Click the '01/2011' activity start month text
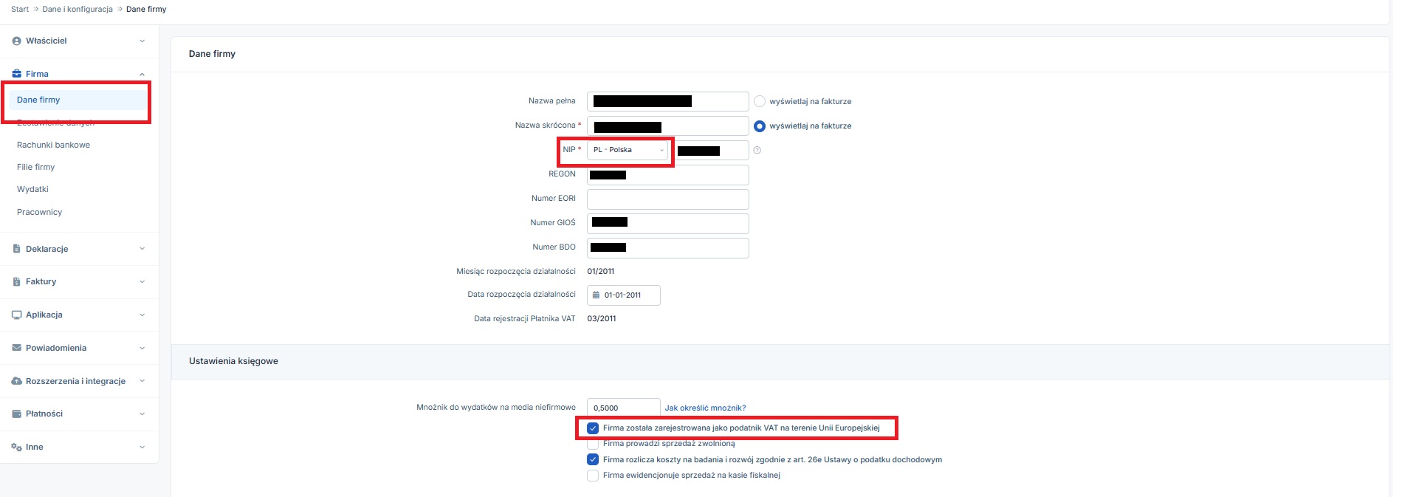 [x=601, y=272]
